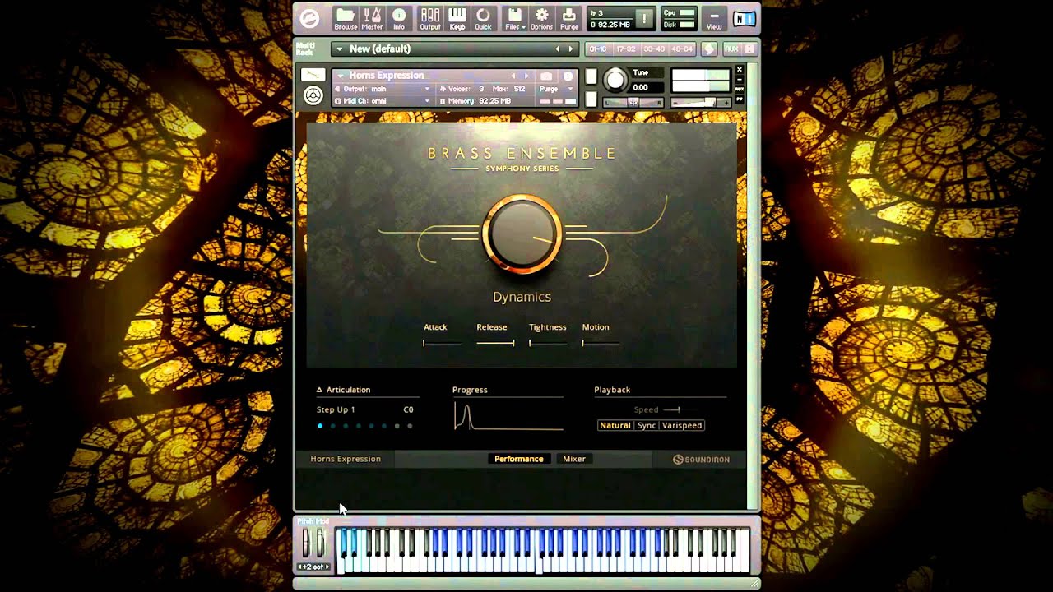
Task: Click the PV button on instrument header
Action: click(x=739, y=99)
